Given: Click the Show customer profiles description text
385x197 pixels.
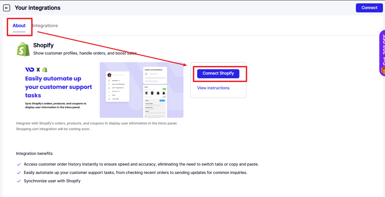Looking at the screenshot, I should click(x=85, y=53).
